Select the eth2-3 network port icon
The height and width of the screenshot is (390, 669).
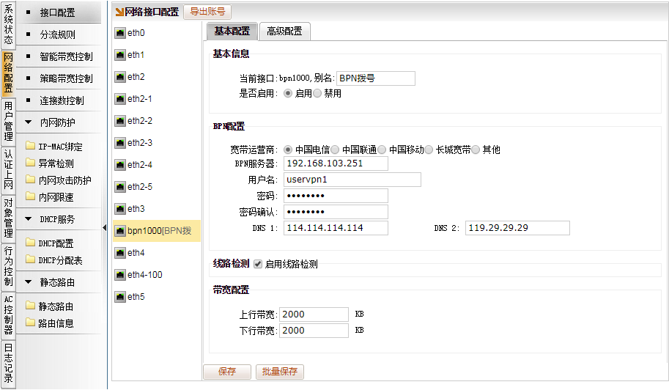point(120,143)
